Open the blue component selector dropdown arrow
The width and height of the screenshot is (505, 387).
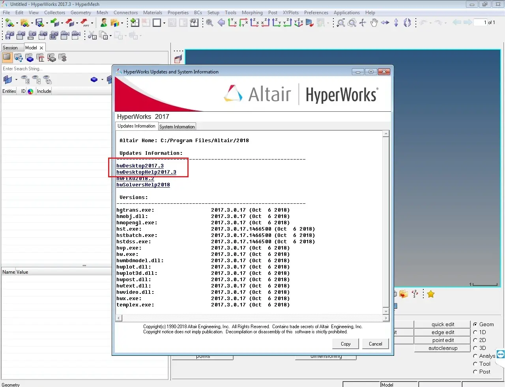tap(102, 80)
